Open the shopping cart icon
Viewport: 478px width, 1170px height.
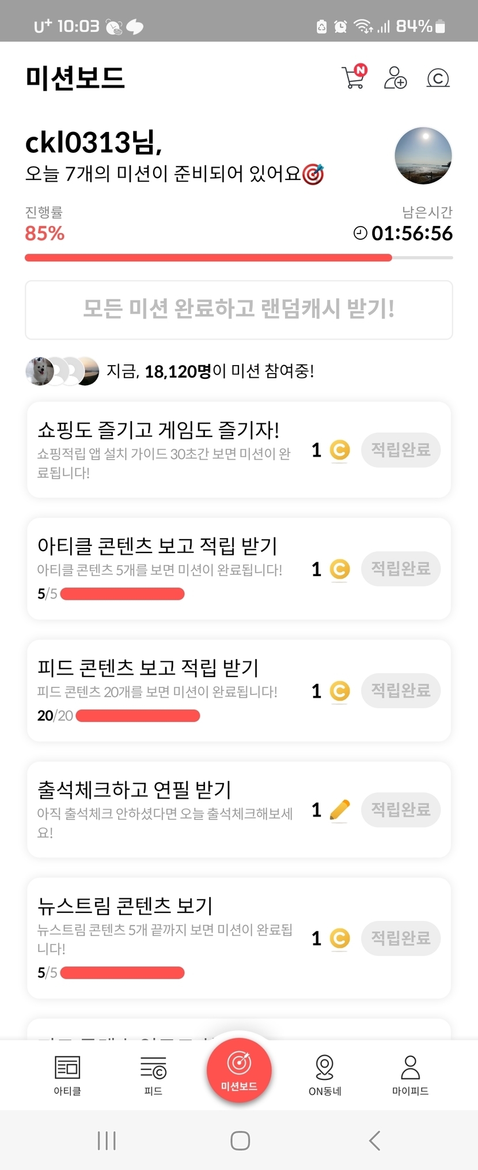(353, 77)
